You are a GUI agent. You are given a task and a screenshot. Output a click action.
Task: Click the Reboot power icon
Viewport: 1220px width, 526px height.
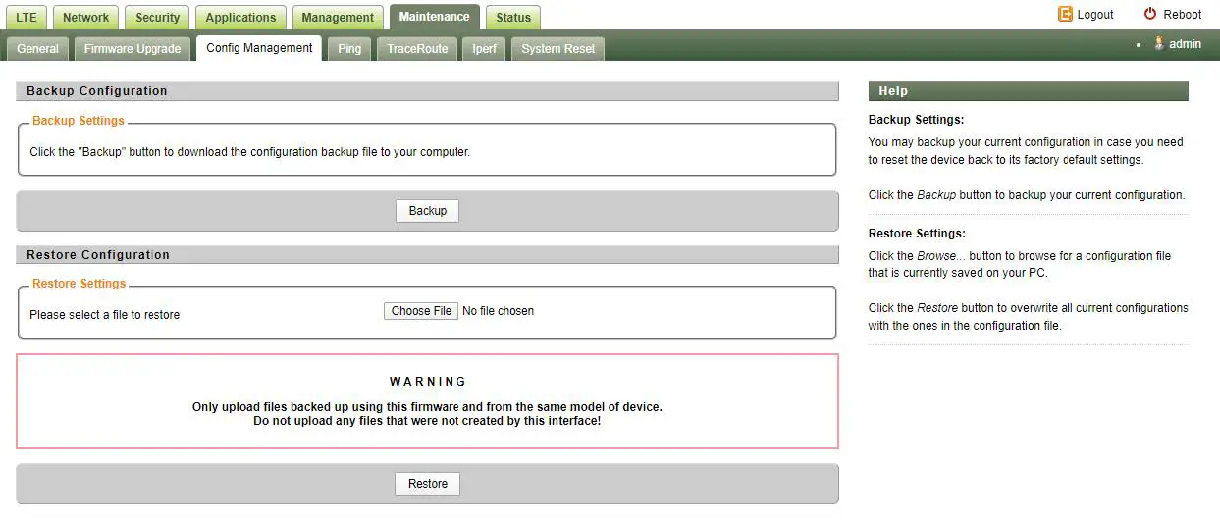pos(1150,14)
